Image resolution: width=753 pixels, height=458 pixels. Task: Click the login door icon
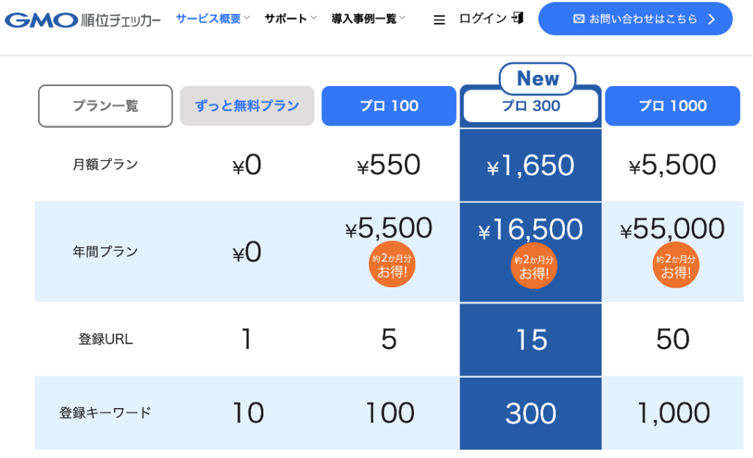[518, 18]
